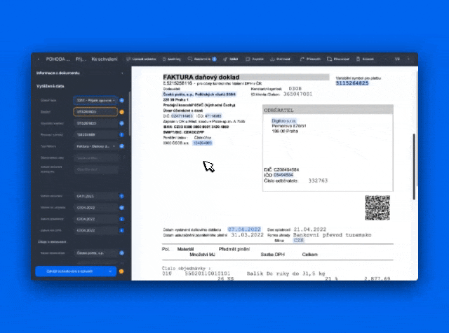The width and height of the screenshot is (449, 333).
Task: Click blue icon beside 'Faktura - Daňový' dropdown
Action: click(x=121, y=146)
